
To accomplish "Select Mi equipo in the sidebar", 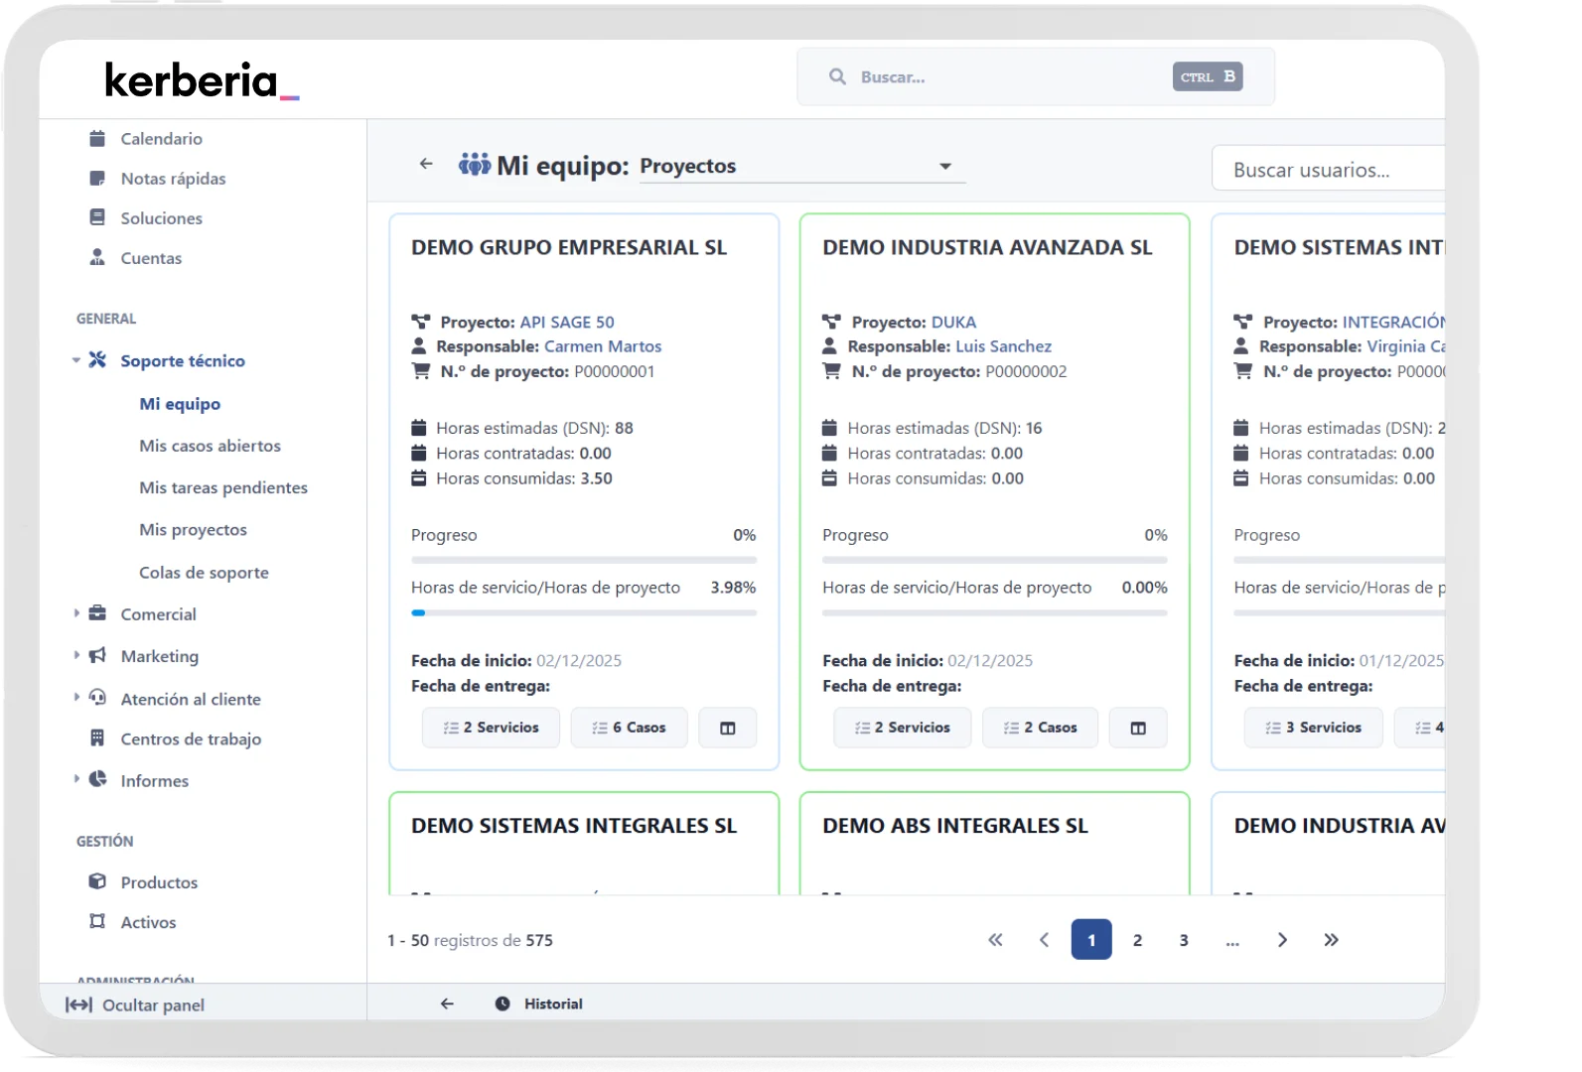I will click(x=180, y=403).
